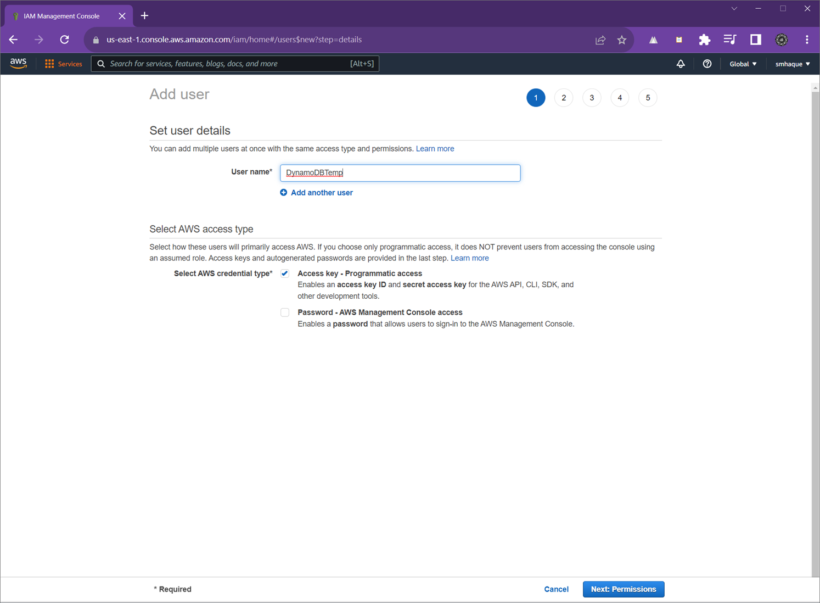
Task: Bookmark this page with the star icon
Action: 621,40
